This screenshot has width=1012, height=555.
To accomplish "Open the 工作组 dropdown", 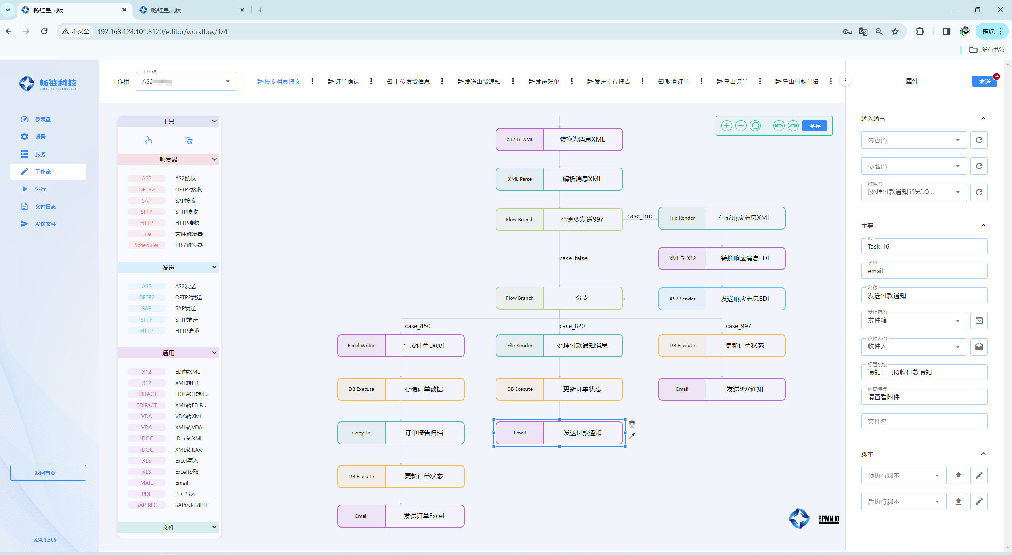I will click(x=227, y=82).
